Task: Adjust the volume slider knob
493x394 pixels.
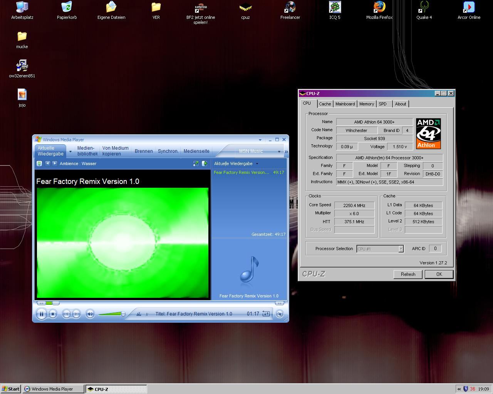Action: pyautogui.click(x=123, y=314)
